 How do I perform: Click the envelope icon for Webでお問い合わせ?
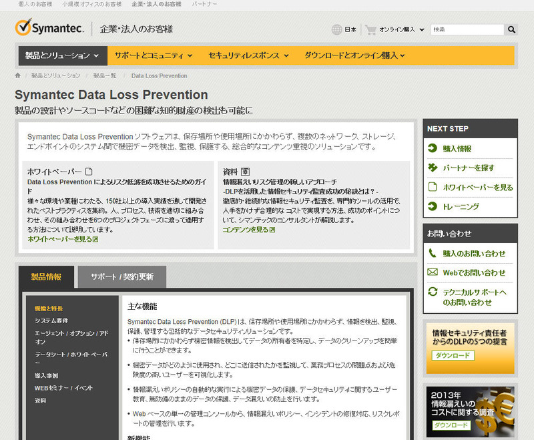(432, 272)
